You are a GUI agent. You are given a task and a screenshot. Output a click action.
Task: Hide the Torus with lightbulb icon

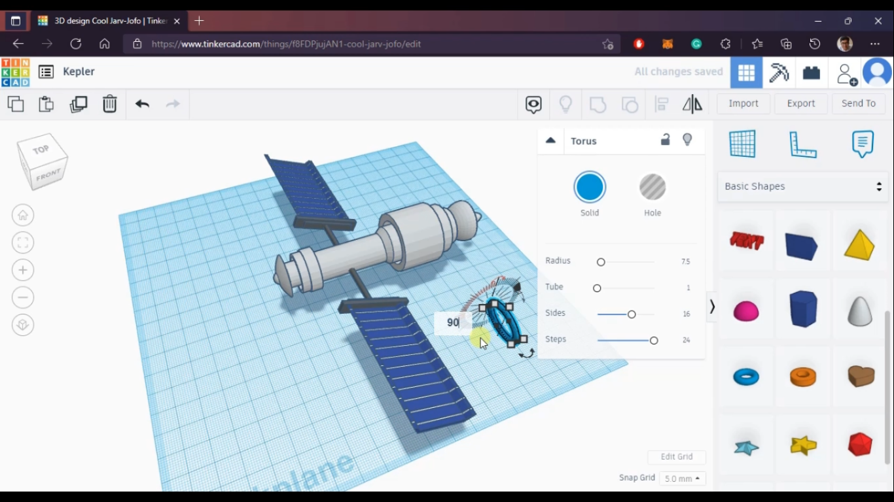click(x=687, y=140)
